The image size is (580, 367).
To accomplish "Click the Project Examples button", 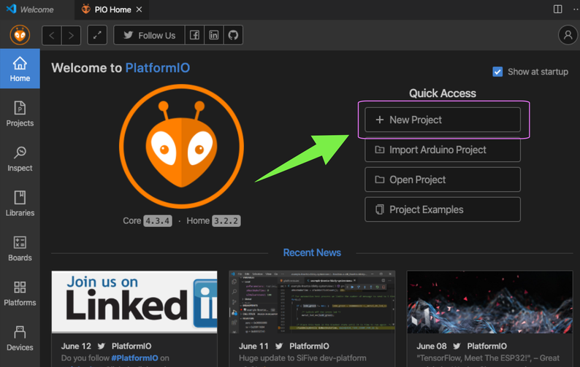I will [443, 209].
